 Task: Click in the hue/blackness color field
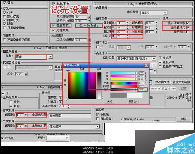click(82, 86)
